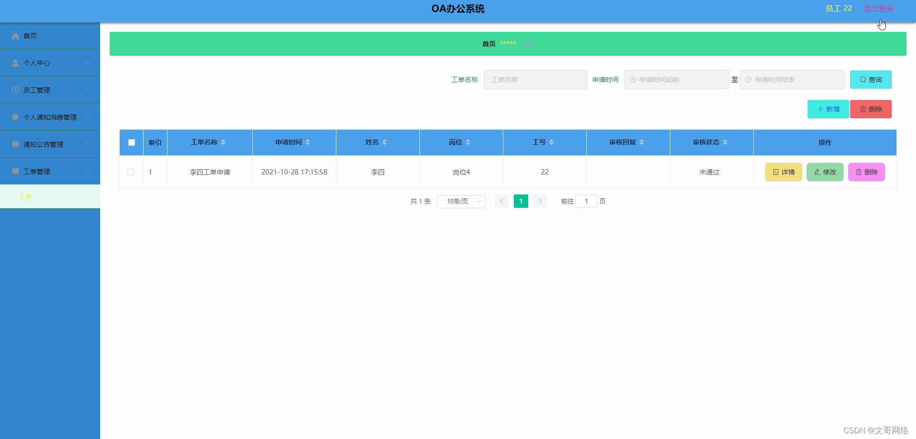Click the 通知公告管理 sidebar icon
Image resolution: width=916 pixels, height=439 pixels.
[15, 144]
